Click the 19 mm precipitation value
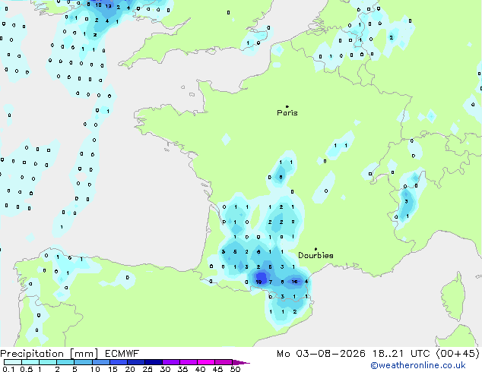Image resolution: width=482 pixels, height=372 pixels. coord(258,282)
